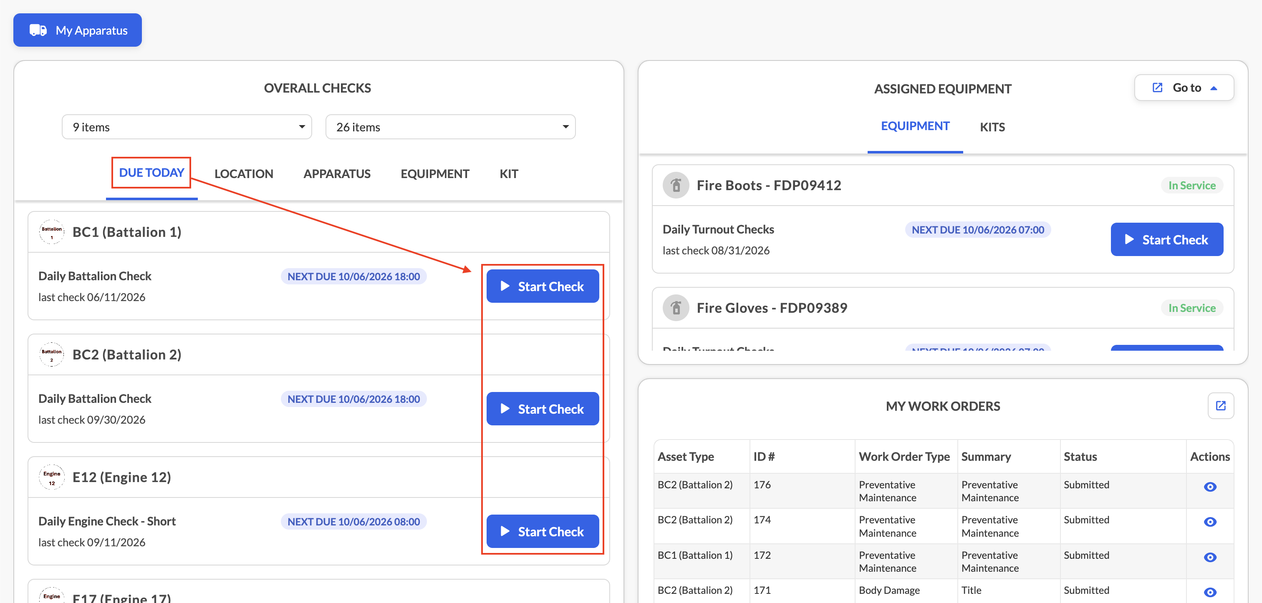Click NEXT DUE badge for BC1 Daily Battalion Check

pyautogui.click(x=353, y=276)
